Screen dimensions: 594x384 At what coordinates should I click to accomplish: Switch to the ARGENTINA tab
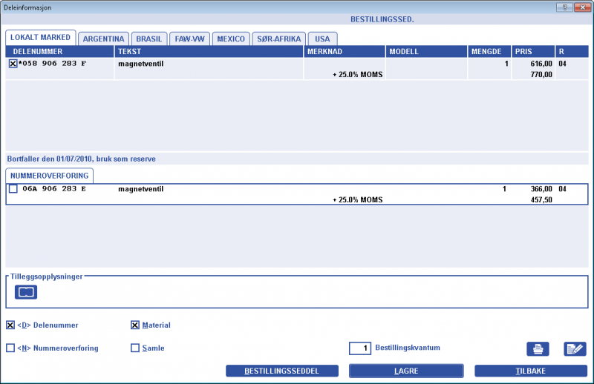click(x=103, y=39)
